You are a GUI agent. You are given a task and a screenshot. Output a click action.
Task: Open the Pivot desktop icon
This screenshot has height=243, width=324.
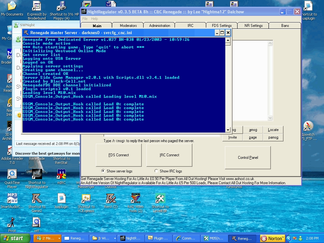coord(12,223)
